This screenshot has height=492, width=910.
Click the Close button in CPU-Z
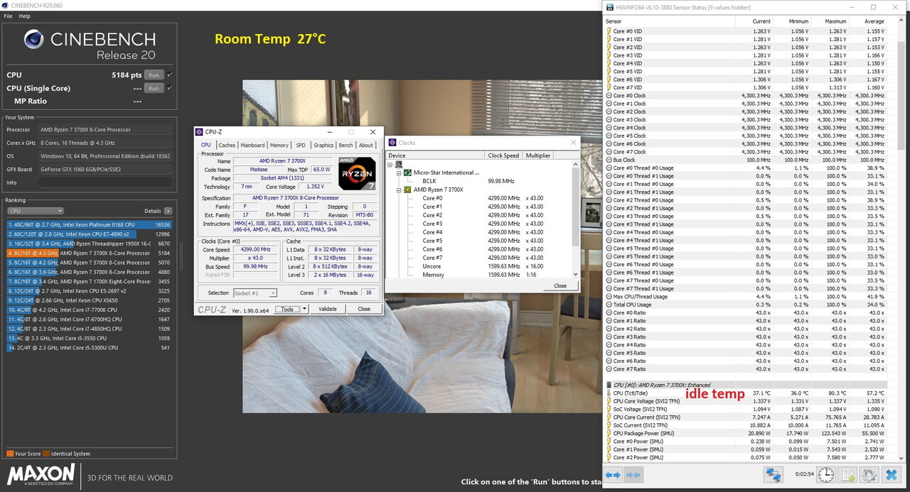point(364,309)
